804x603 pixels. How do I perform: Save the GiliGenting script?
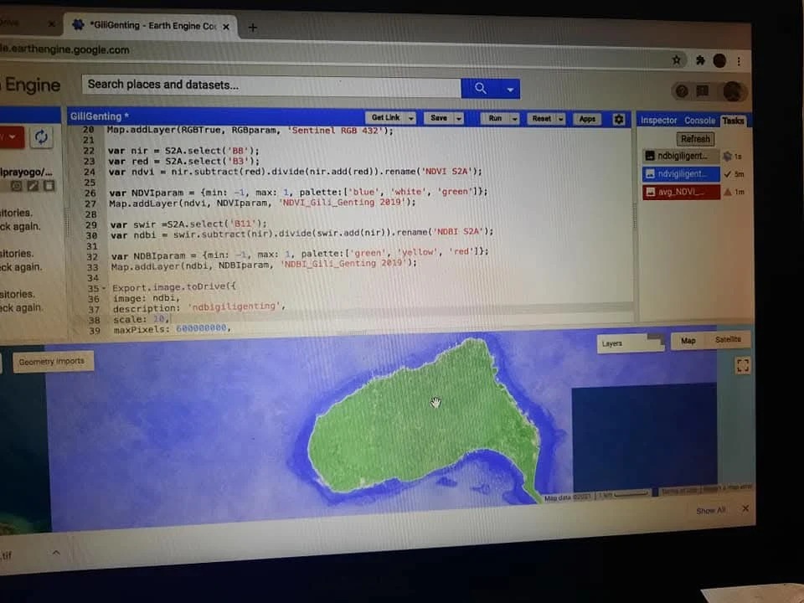[439, 118]
